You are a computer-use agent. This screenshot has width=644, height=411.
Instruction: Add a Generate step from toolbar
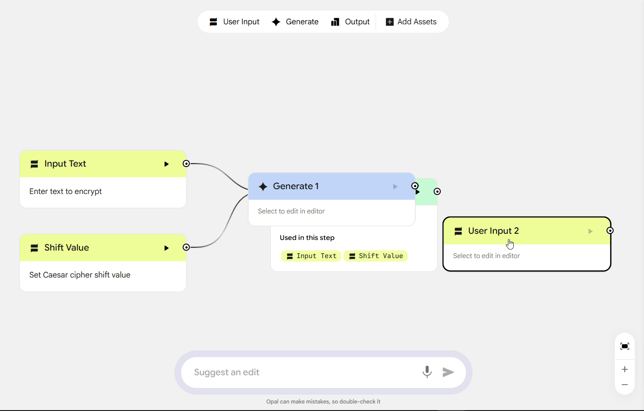pyautogui.click(x=295, y=22)
